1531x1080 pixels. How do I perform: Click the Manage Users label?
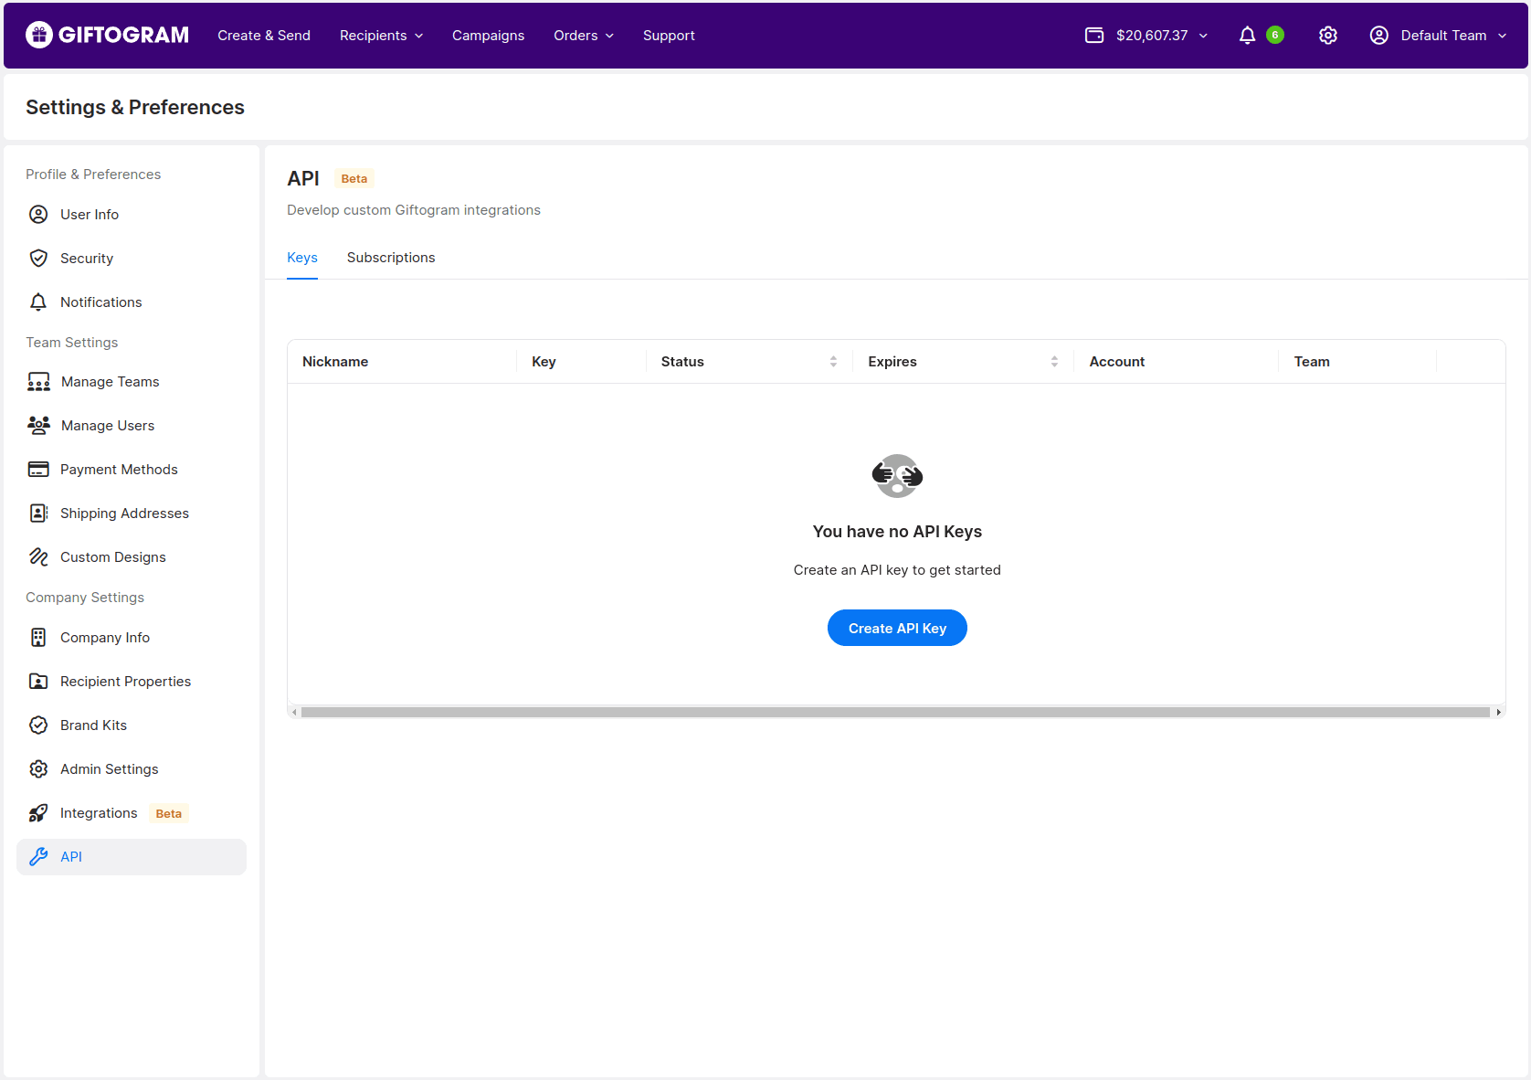108,426
